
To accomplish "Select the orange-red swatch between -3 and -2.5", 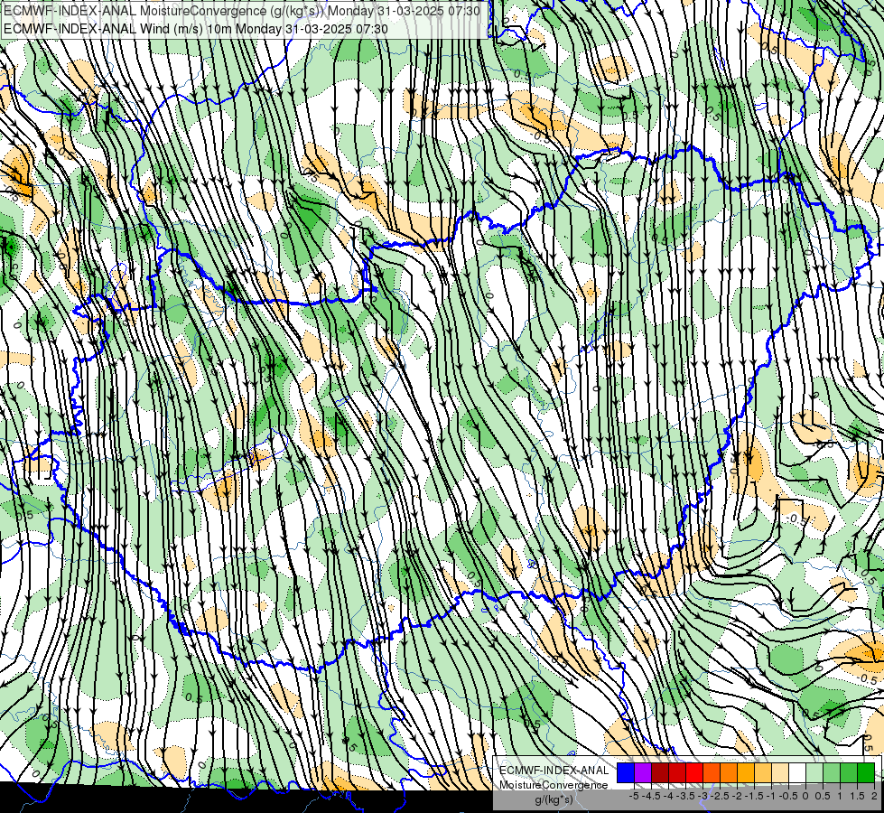I will pyautogui.click(x=712, y=773).
